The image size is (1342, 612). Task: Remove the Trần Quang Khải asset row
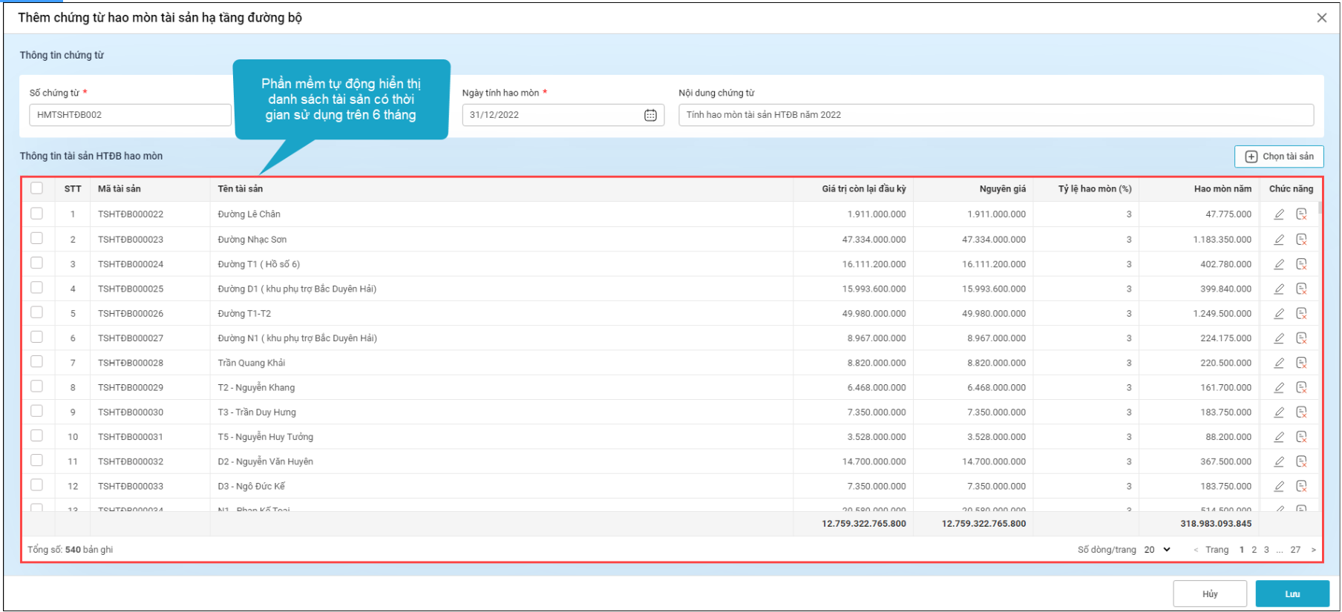pyautogui.click(x=1301, y=363)
